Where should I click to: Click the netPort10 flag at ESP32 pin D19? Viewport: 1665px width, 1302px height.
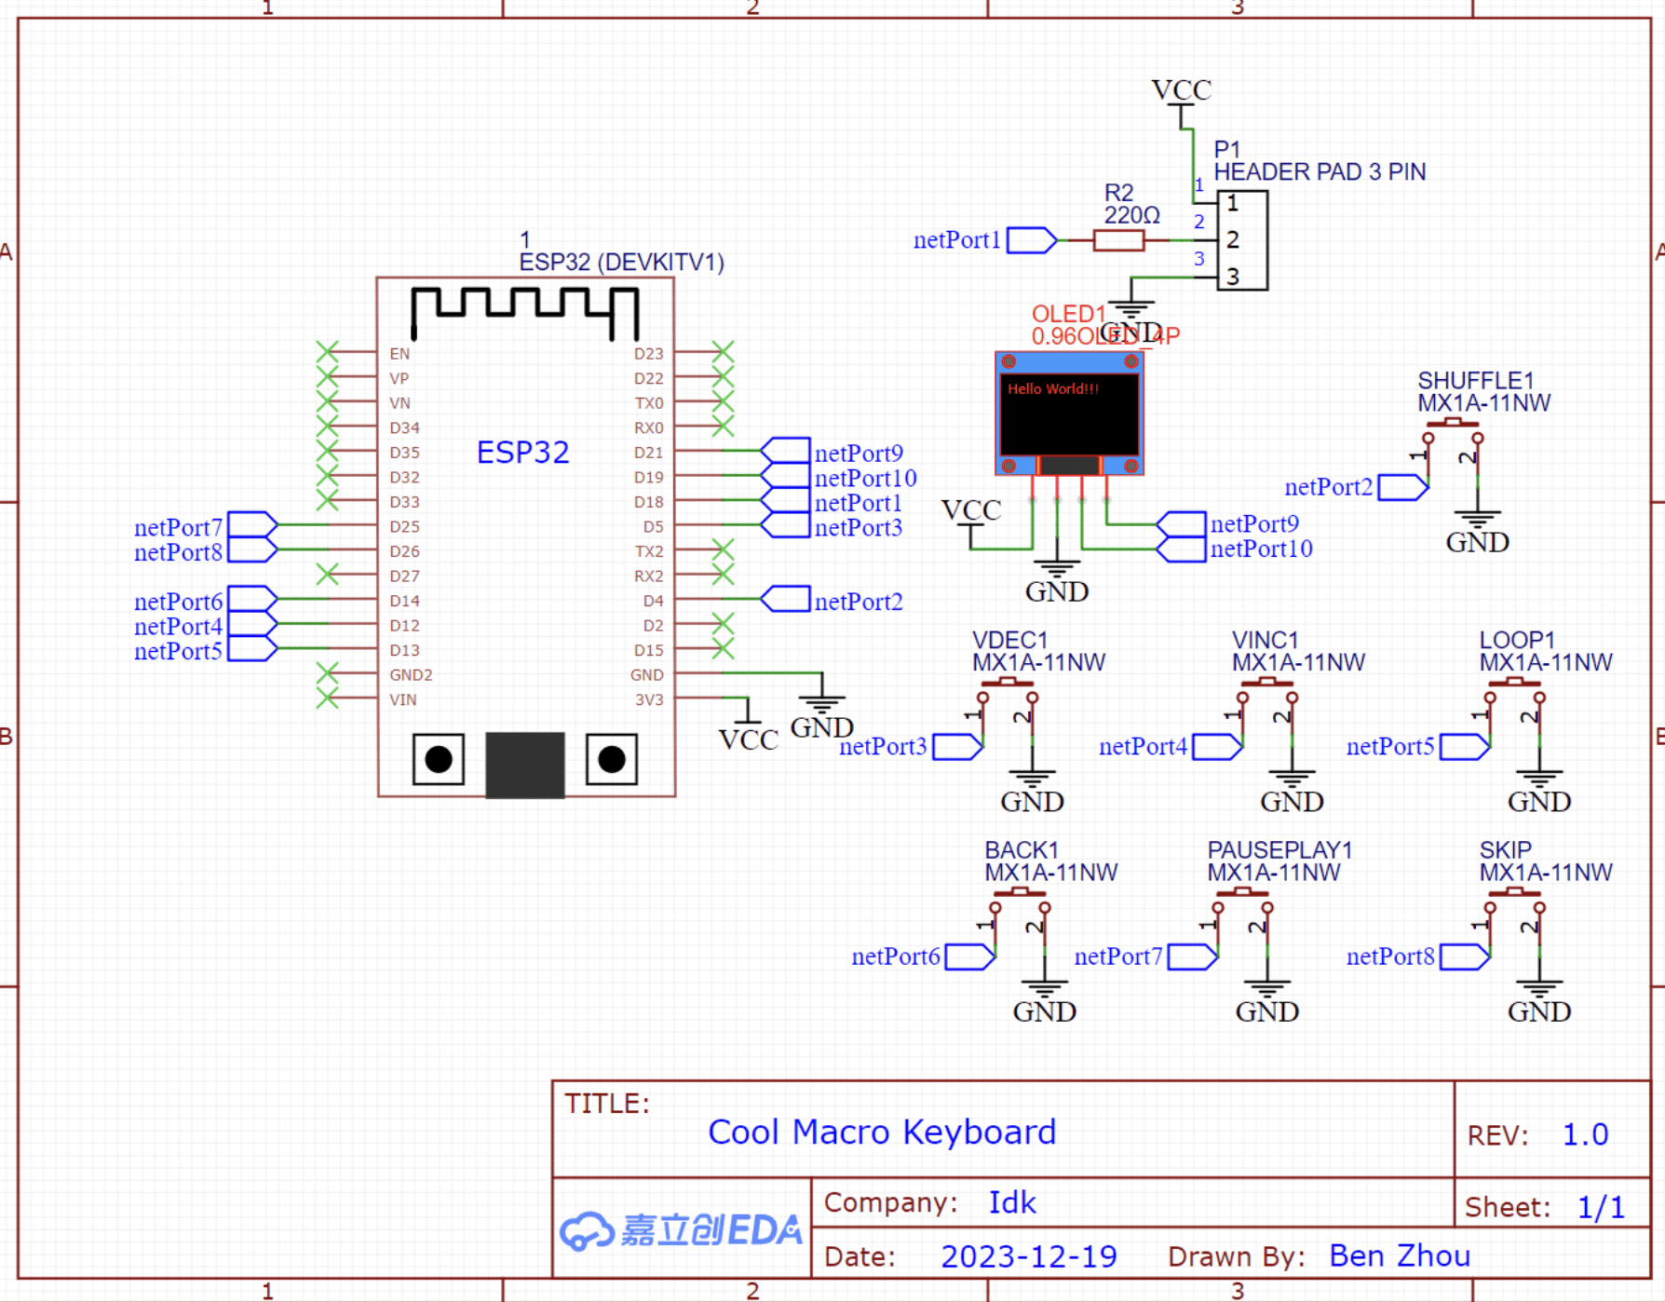tap(785, 476)
